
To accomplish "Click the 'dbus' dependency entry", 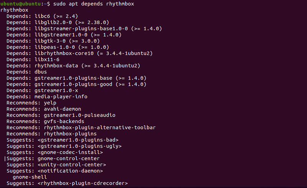I will point(41,72).
